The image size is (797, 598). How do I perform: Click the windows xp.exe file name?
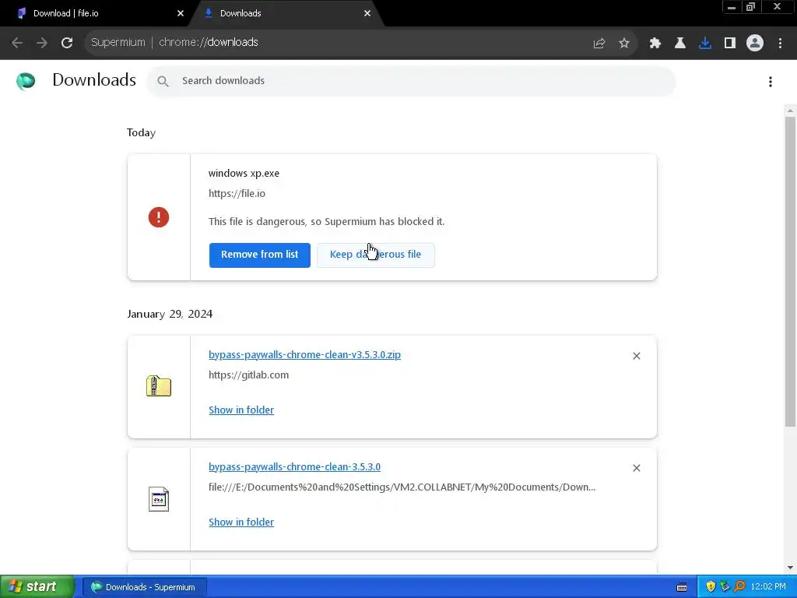click(244, 173)
